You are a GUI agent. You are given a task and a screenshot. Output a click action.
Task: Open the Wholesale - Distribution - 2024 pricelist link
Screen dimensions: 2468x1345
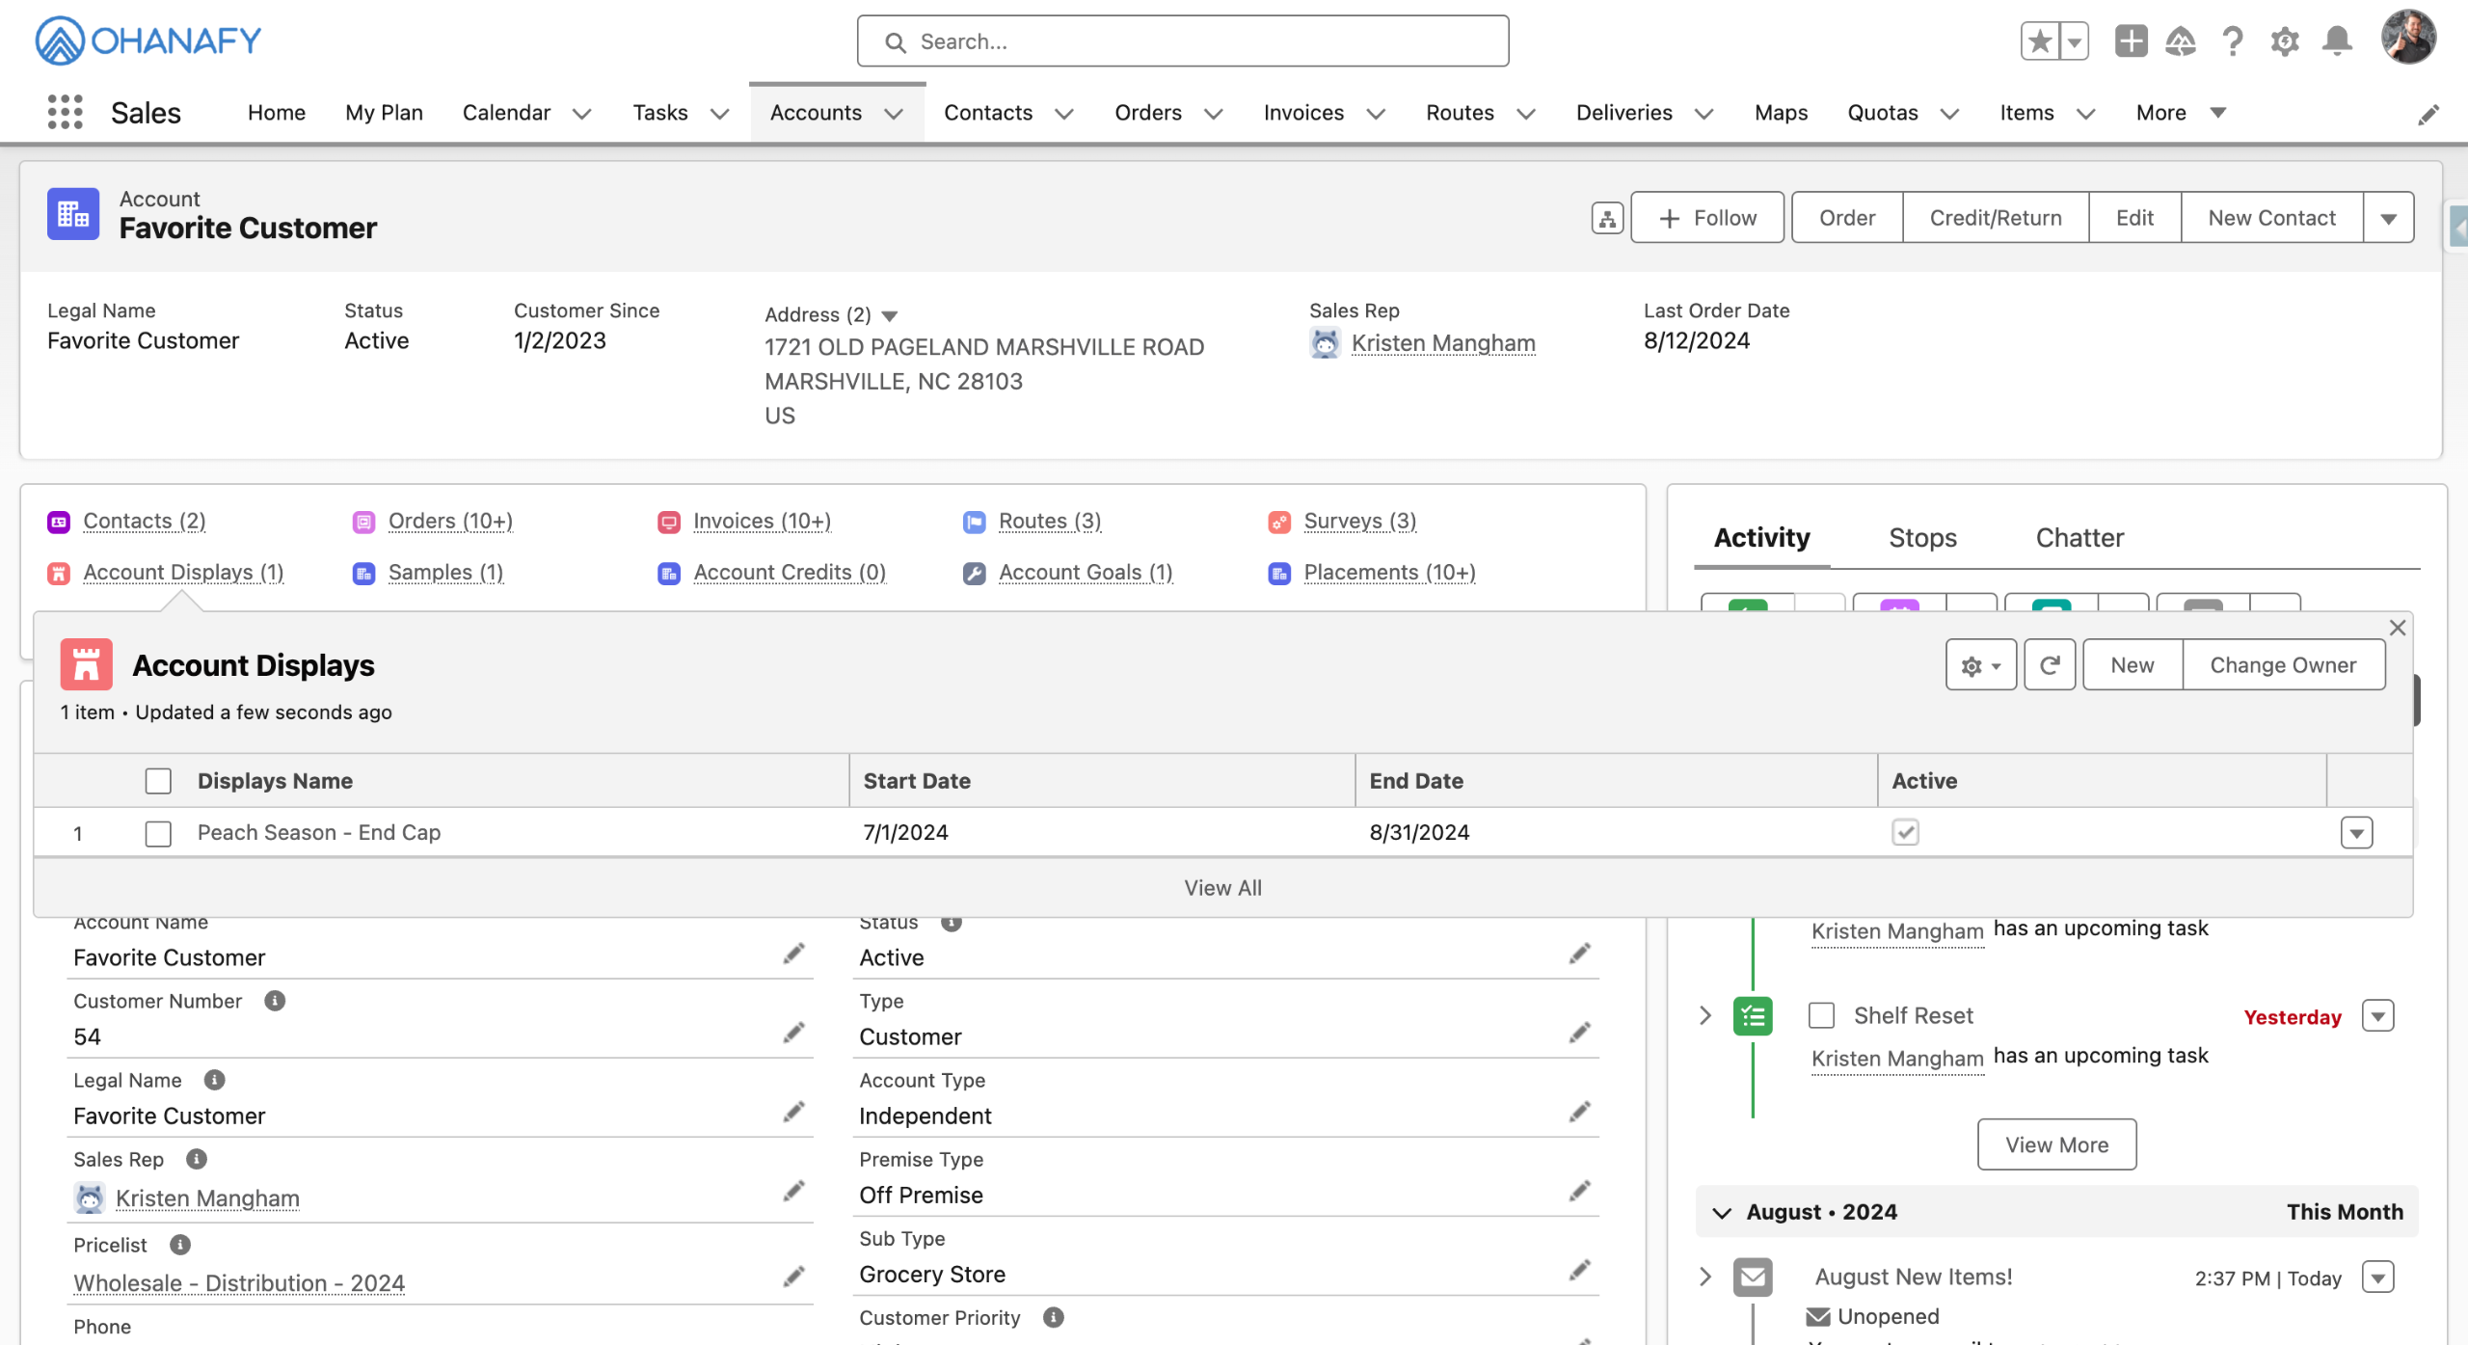239,1283
